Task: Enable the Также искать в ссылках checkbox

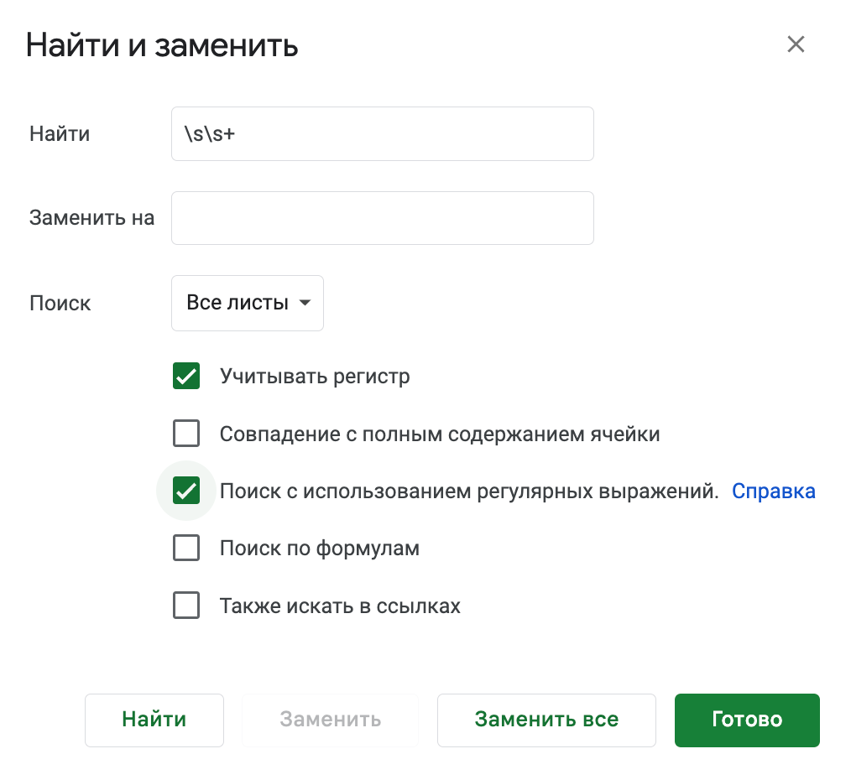Action: click(186, 606)
